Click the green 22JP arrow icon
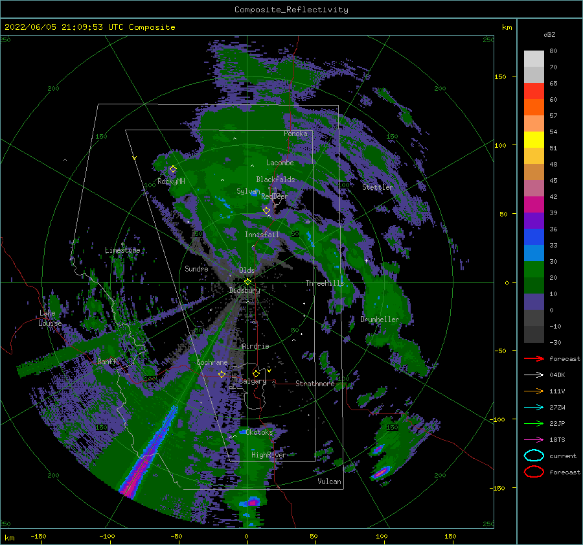 (x=534, y=423)
